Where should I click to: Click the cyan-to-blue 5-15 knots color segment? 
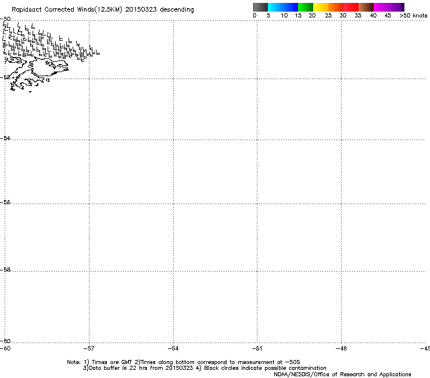tap(283, 7)
